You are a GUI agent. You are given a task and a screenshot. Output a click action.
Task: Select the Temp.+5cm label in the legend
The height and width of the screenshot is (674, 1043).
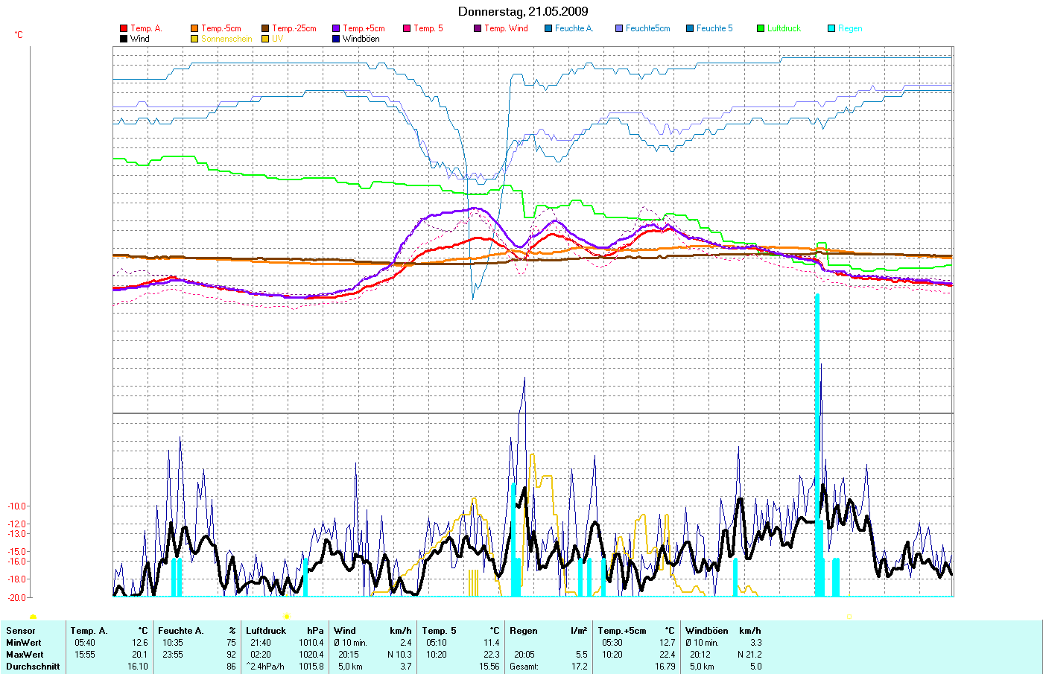[x=364, y=28]
